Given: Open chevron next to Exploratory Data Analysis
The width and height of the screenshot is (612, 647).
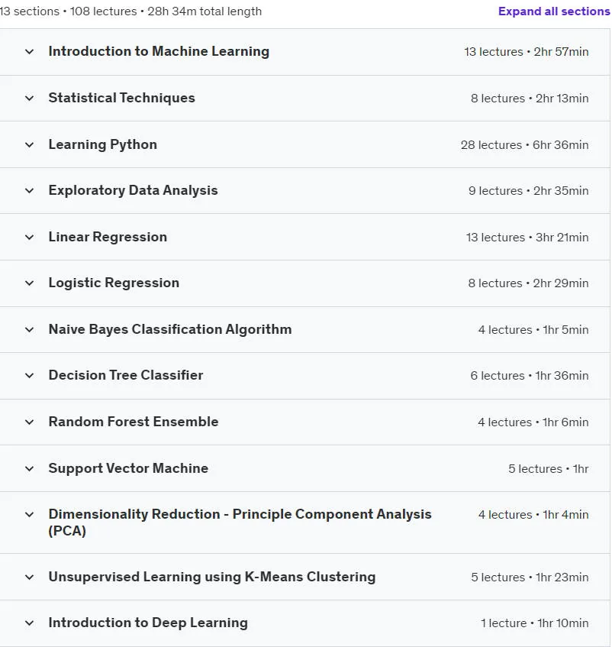Looking at the screenshot, I should 29,191.
